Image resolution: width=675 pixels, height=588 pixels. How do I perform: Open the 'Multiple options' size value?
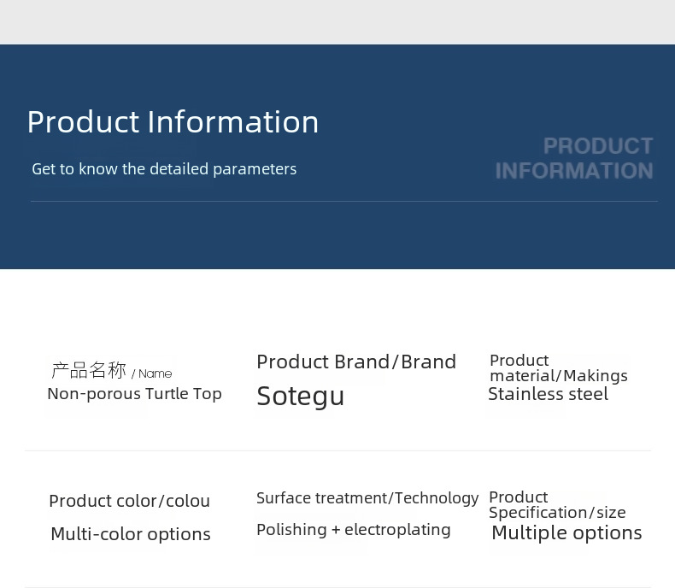tap(566, 533)
